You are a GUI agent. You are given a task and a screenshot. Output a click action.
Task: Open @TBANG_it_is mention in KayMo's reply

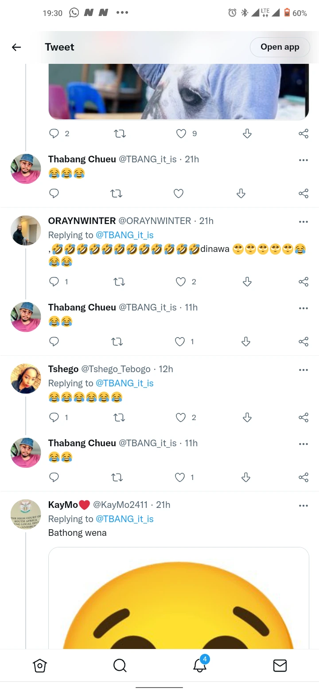coord(124,519)
